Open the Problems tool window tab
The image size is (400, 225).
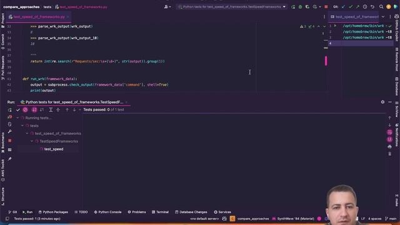[137, 212]
